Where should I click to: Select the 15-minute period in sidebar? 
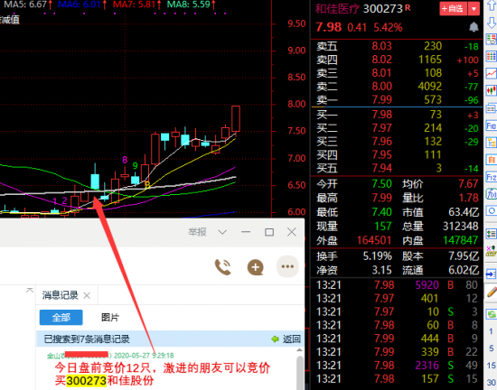point(492,365)
